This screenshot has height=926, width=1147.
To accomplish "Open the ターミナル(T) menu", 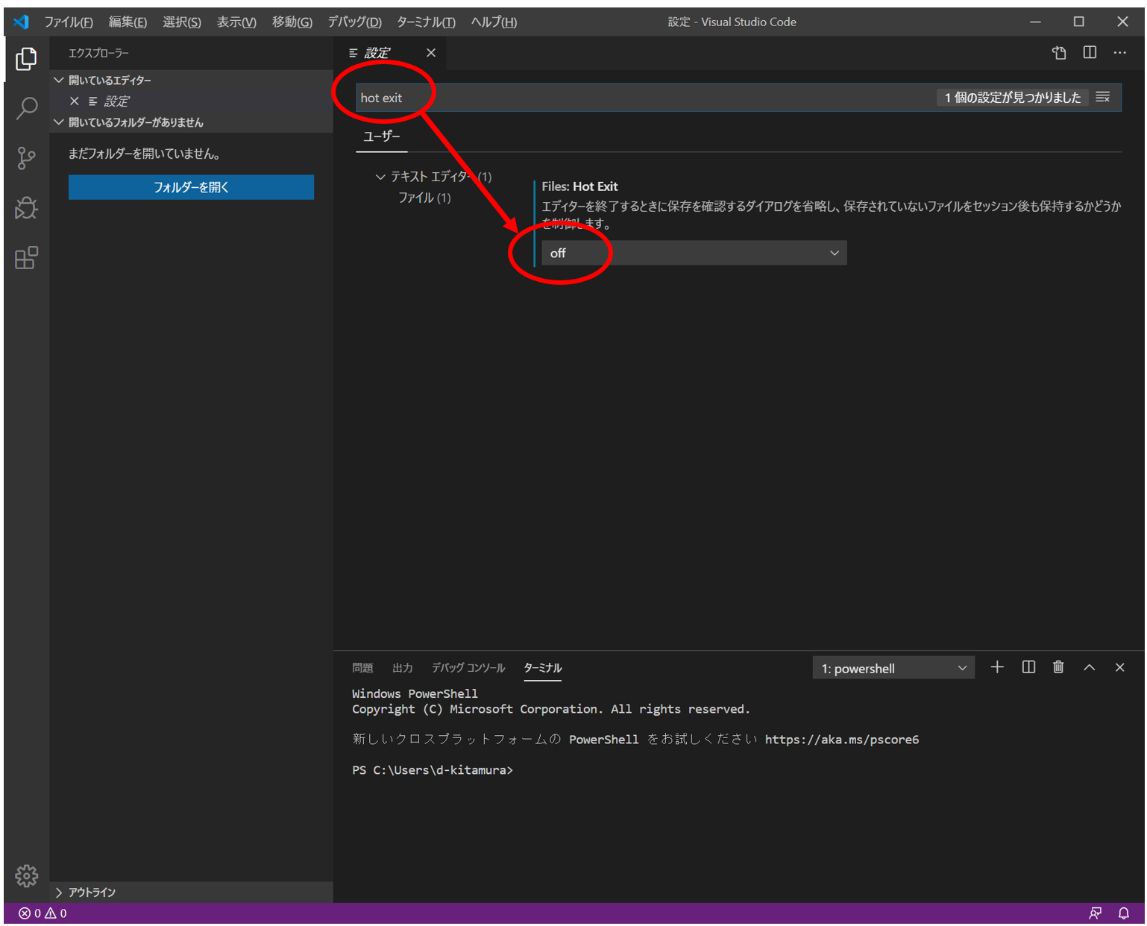I will (x=426, y=22).
